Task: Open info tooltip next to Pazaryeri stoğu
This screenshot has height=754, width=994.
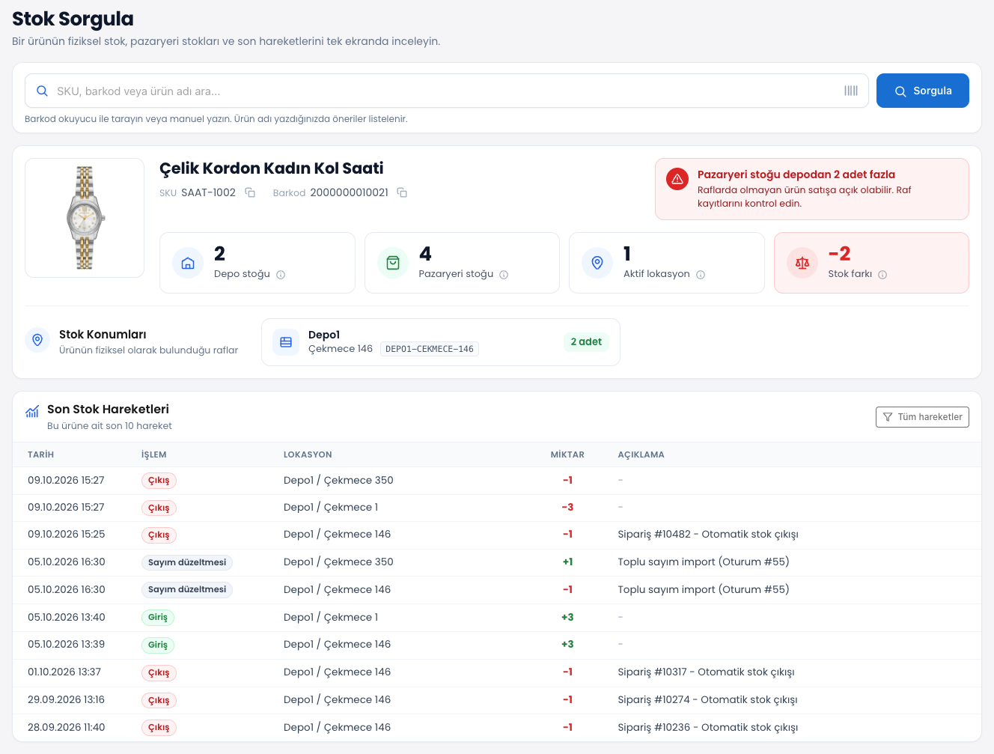Action: click(504, 275)
